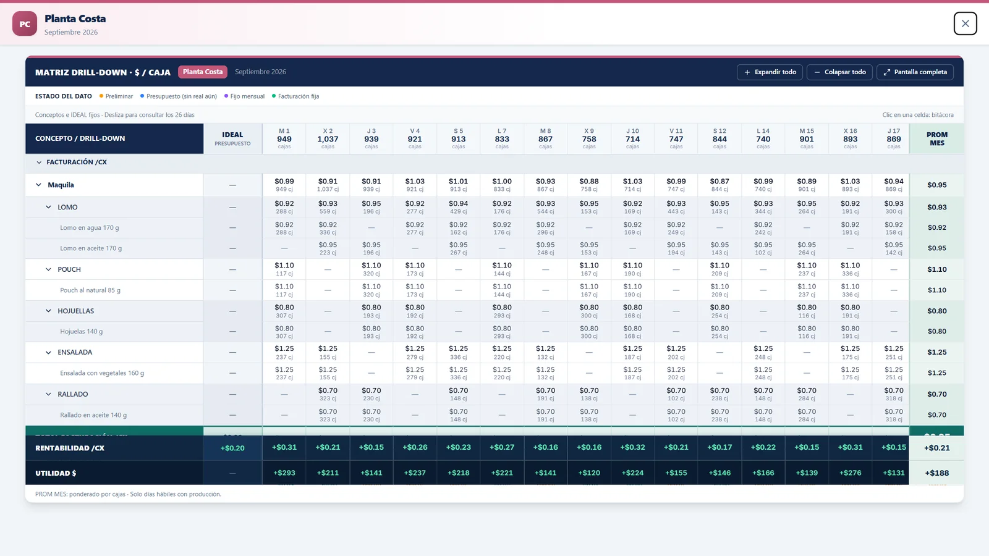Collapse the LOMO group chevron

[x=48, y=207]
